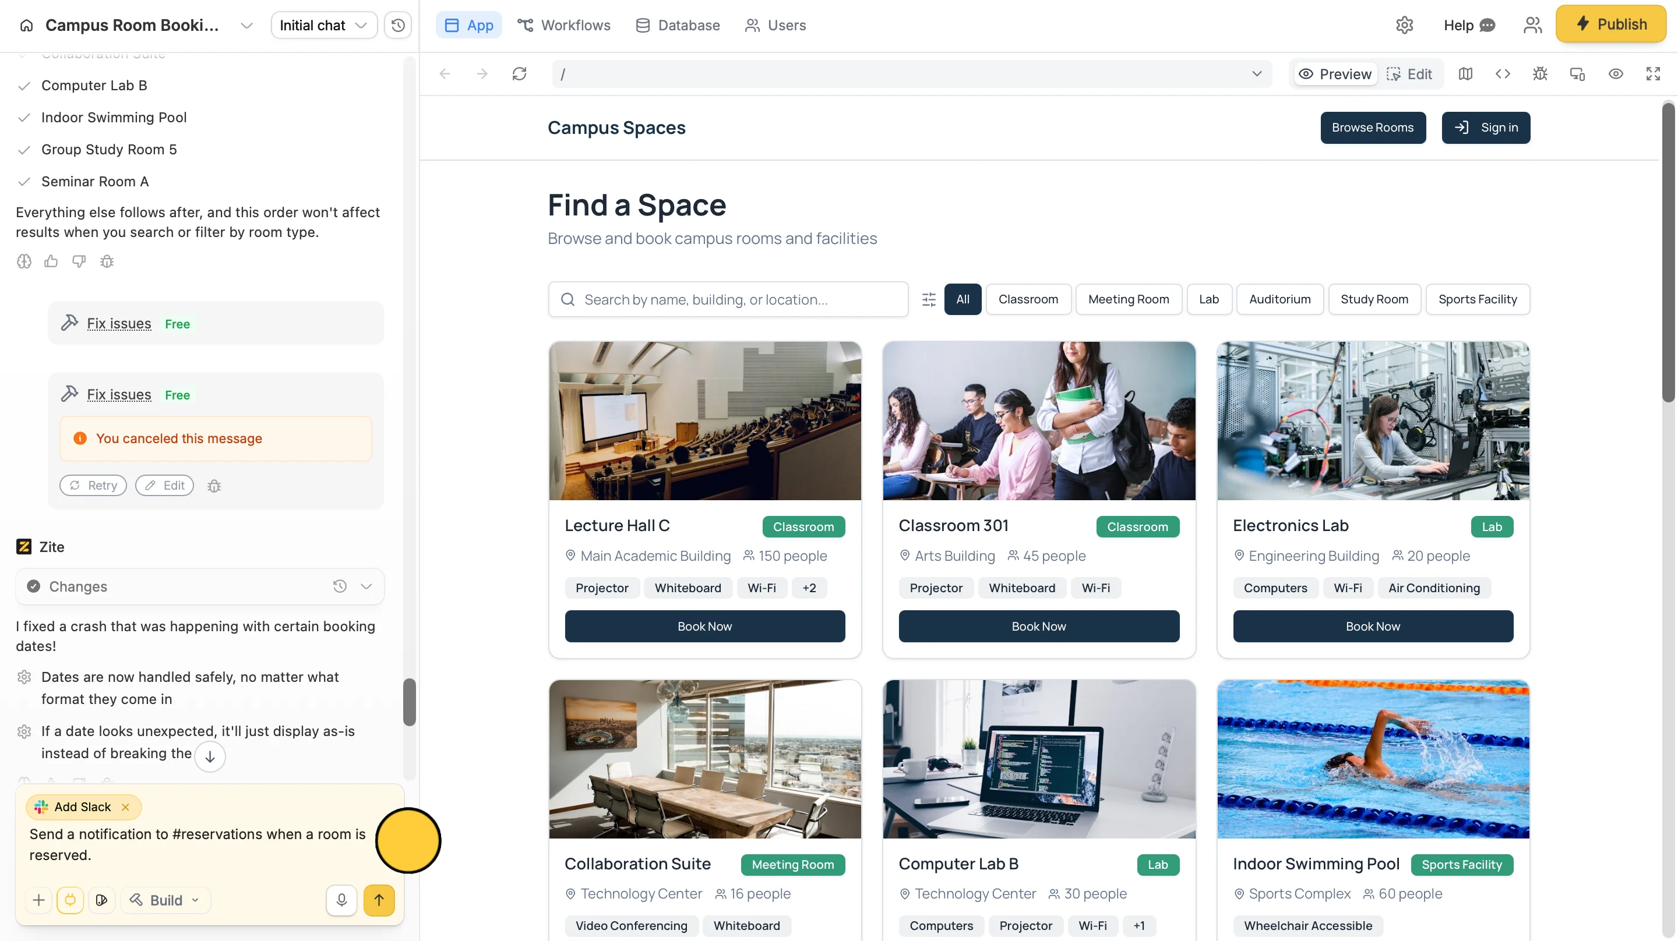The height and width of the screenshot is (941, 1678).
Task: Give thumbs up to the response
Action: (51, 262)
